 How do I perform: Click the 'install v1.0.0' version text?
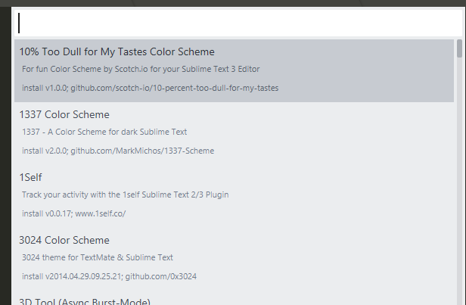44,88
